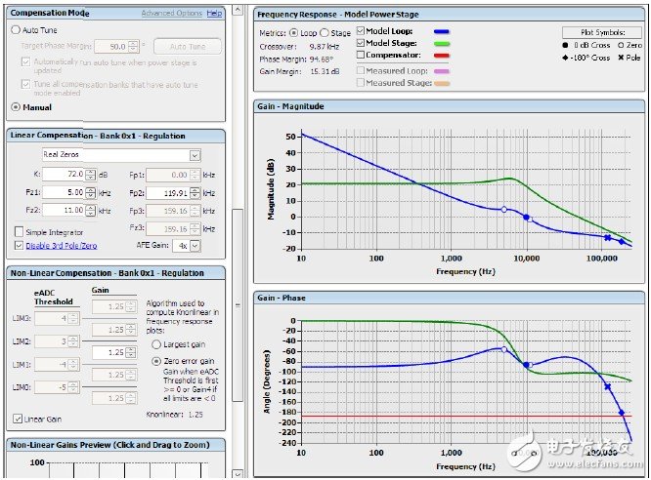This screenshot has height=480, width=651.
Task: Click the 0 dB cross marker on magnitude plot
Action: (x=527, y=217)
